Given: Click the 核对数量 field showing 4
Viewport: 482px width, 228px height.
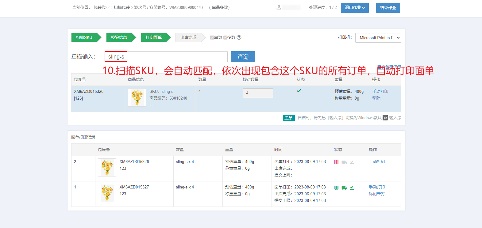Looking at the screenshot, I should click(x=258, y=93).
